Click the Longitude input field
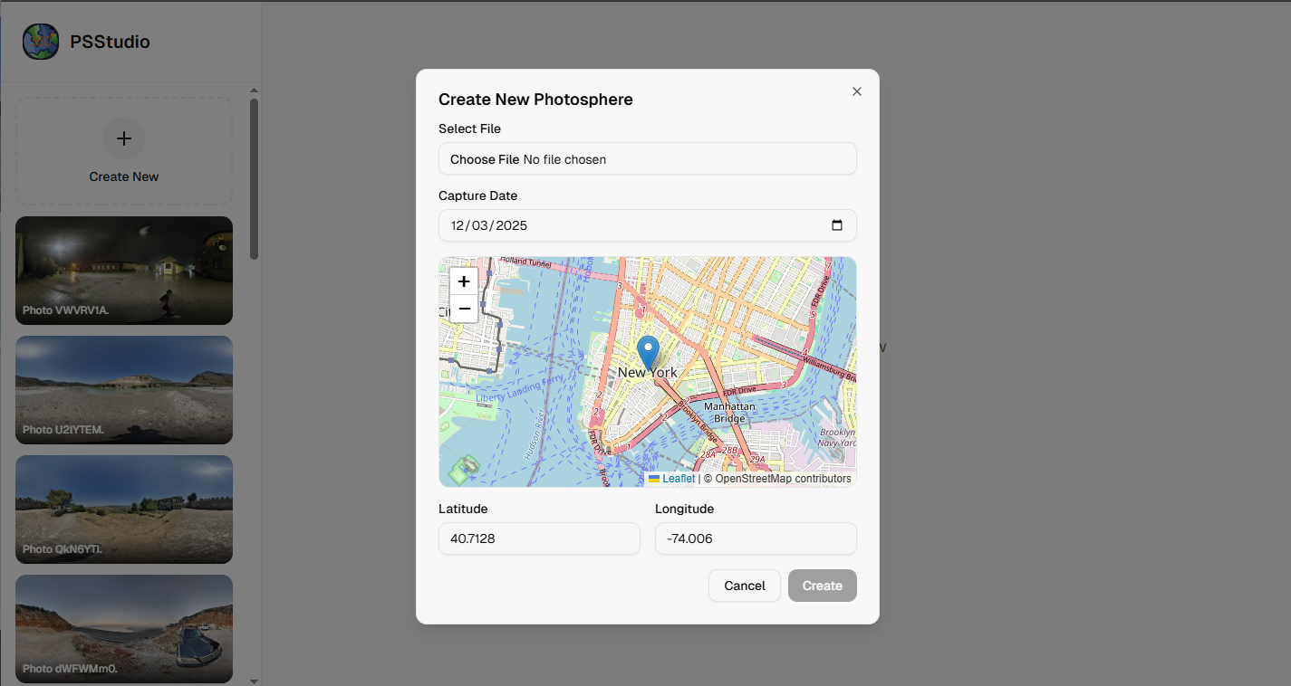Screen dimensions: 1291x686 click(756, 538)
